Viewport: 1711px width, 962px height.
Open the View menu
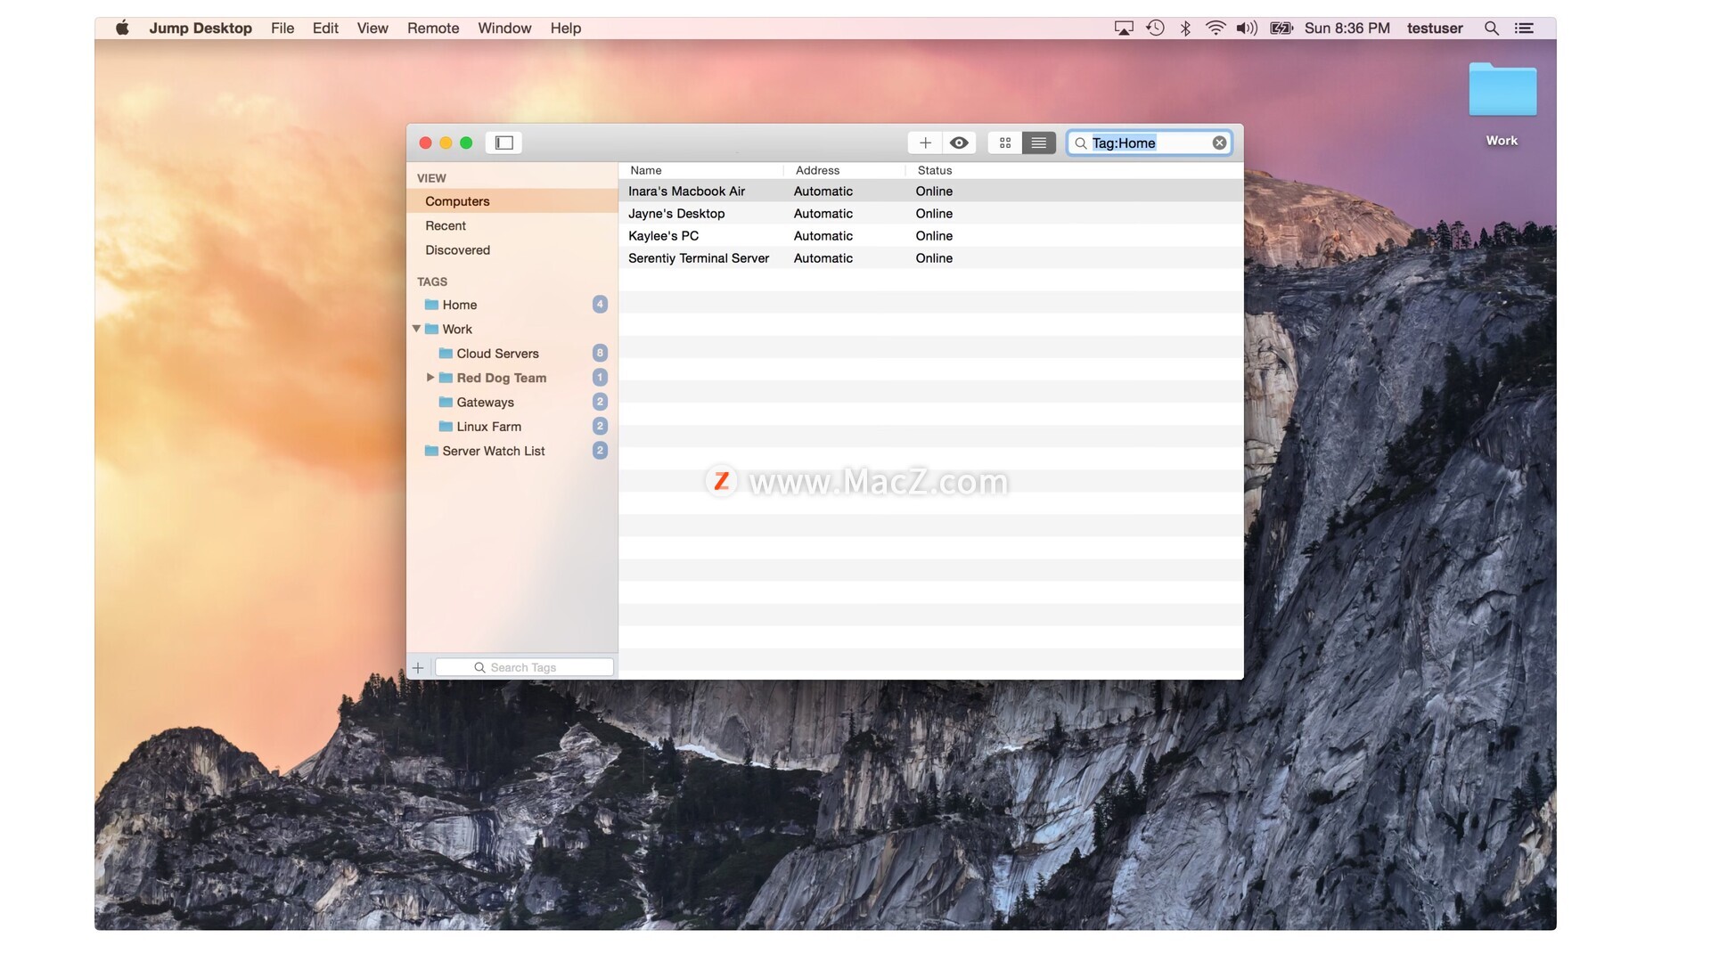click(x=372, y=28)
